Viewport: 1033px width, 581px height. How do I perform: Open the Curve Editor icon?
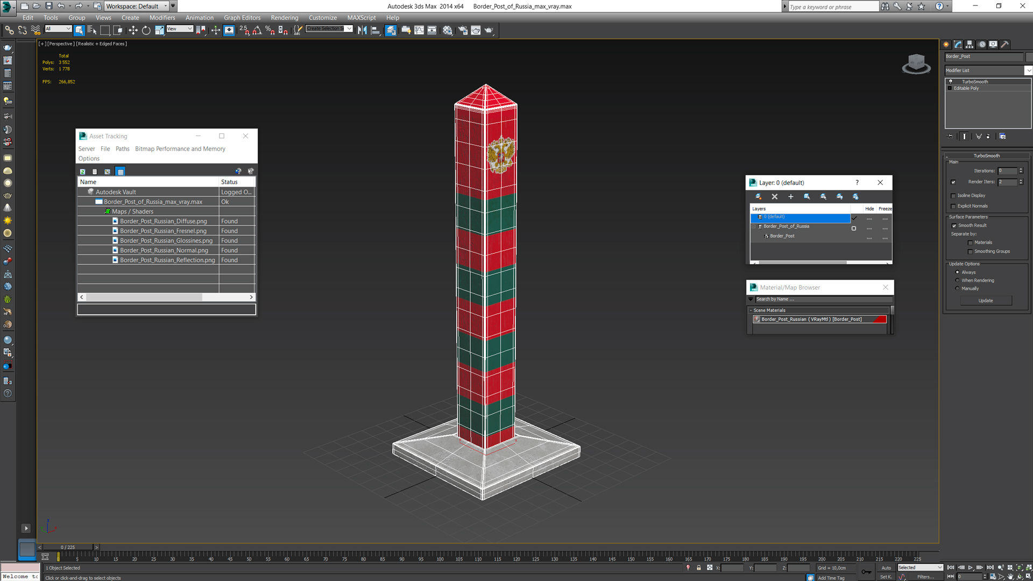pos(419,30)
